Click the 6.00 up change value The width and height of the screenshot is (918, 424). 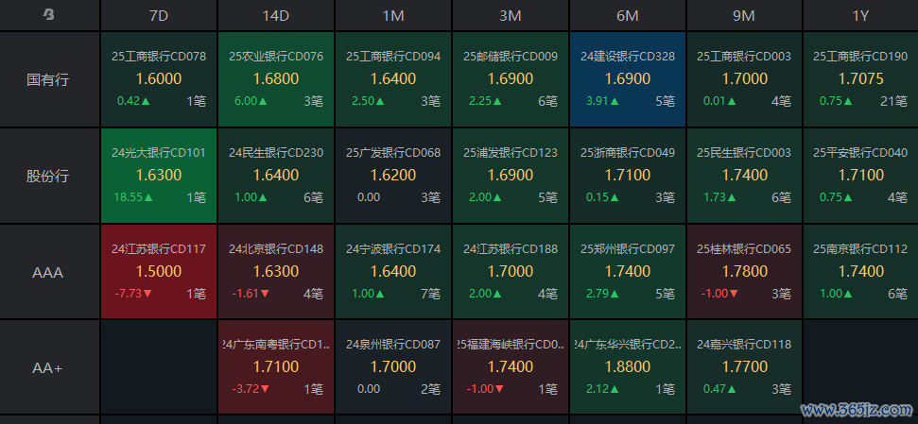pos(251,101)
